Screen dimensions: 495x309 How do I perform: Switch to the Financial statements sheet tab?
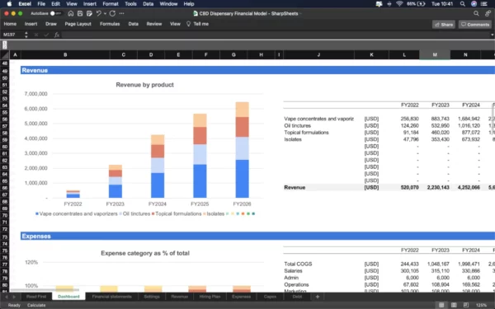[x=111, y=297]
